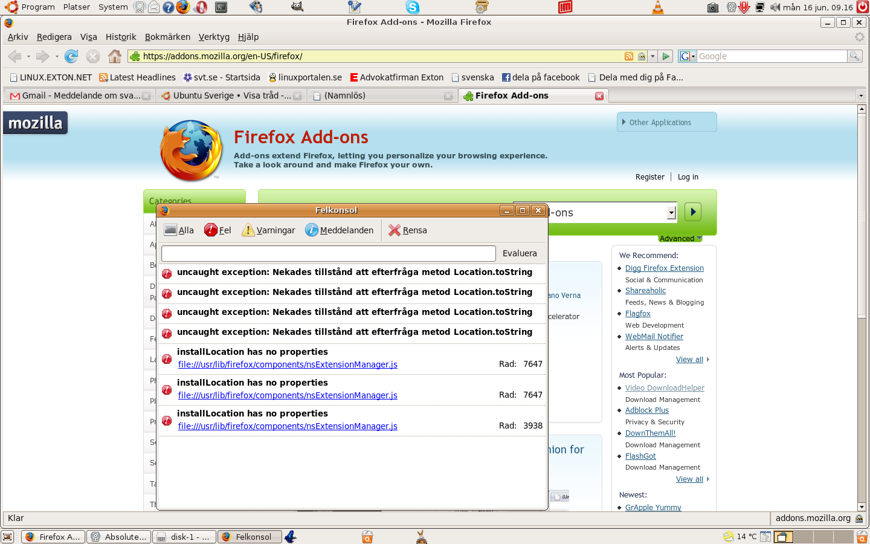
Task: Open Latest Headlines feed bookmark
Action: pos(137,77)
